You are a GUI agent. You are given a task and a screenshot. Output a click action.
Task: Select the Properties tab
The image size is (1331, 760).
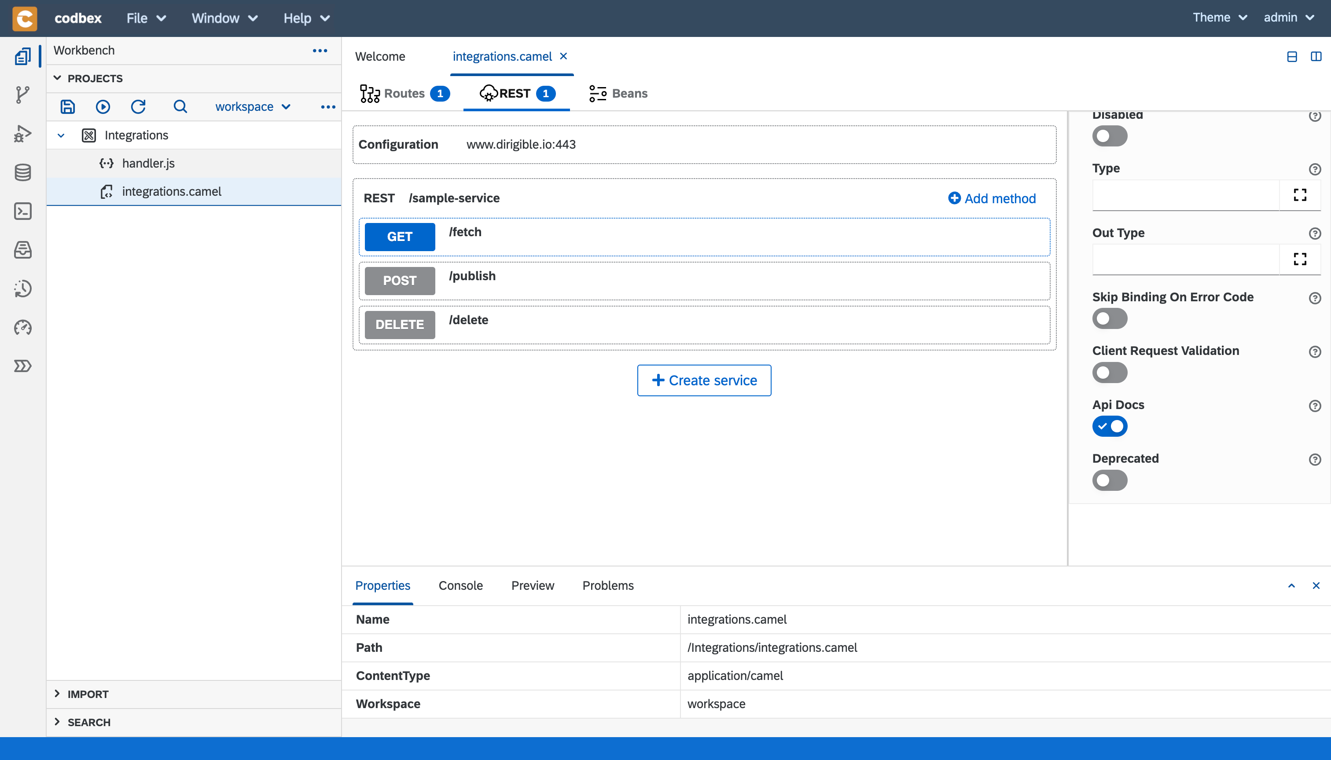(x=384, y=585)
